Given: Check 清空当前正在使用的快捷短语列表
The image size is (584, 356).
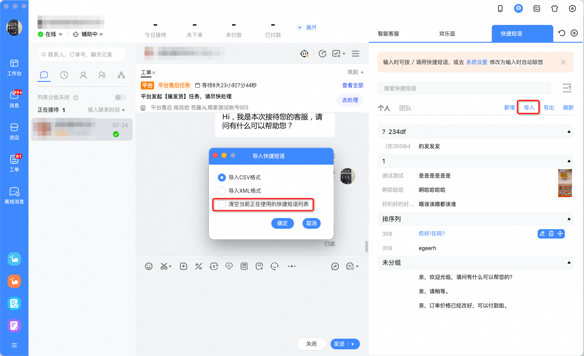Looking at the screenshot, I should (x=221, y=204).
